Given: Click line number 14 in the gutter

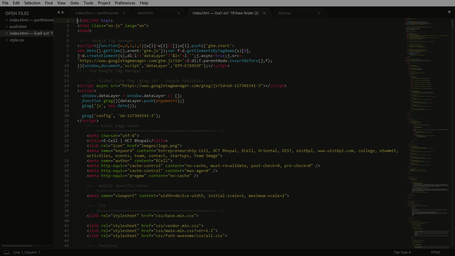Looking at the screenshot, I should coord(66,86).
